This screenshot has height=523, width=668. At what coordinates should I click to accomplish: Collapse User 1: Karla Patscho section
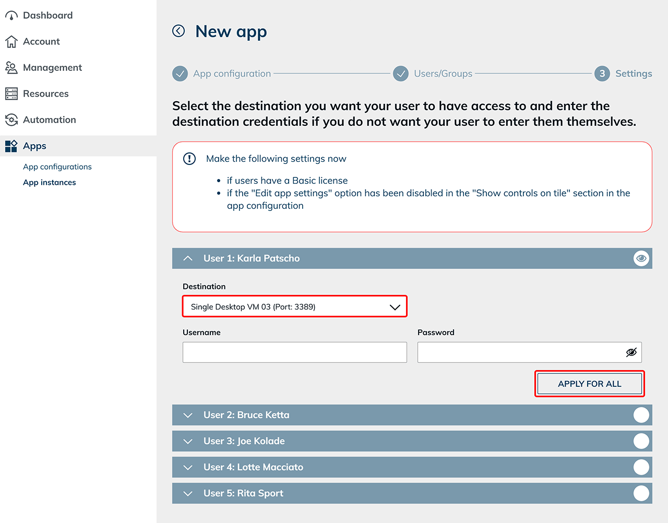click(188, 258)
